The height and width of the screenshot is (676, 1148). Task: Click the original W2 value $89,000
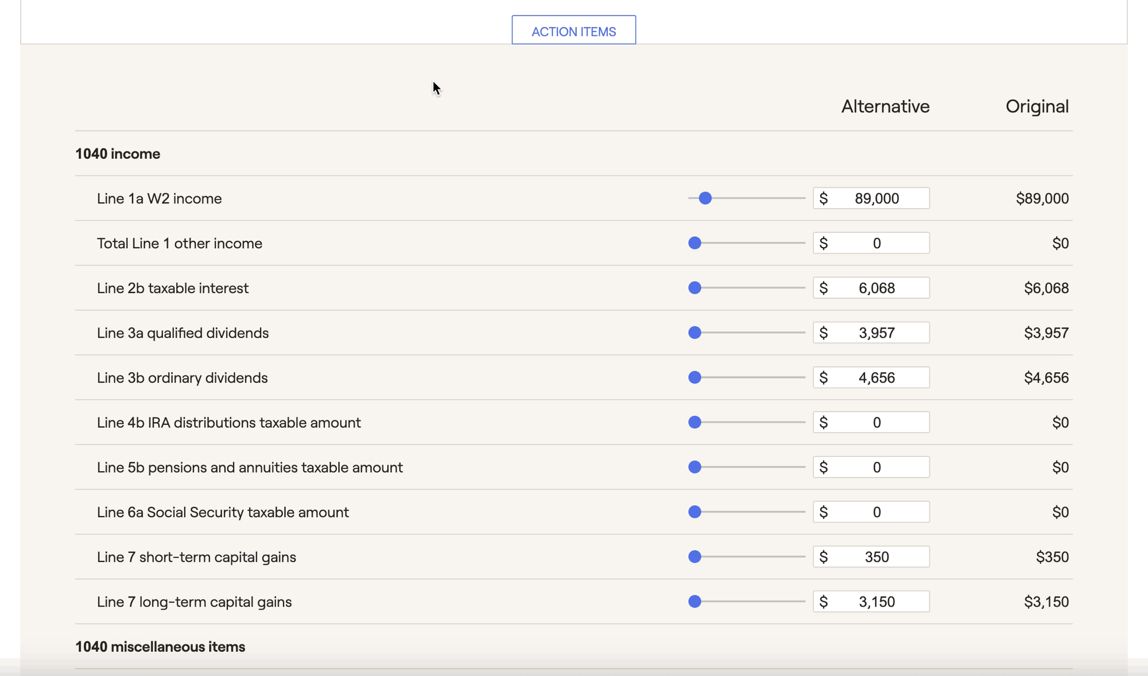coord(1042,198)
